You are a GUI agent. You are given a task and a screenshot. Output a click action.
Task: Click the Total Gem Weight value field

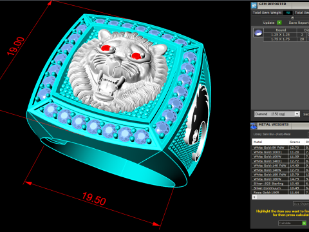(288, 13)
